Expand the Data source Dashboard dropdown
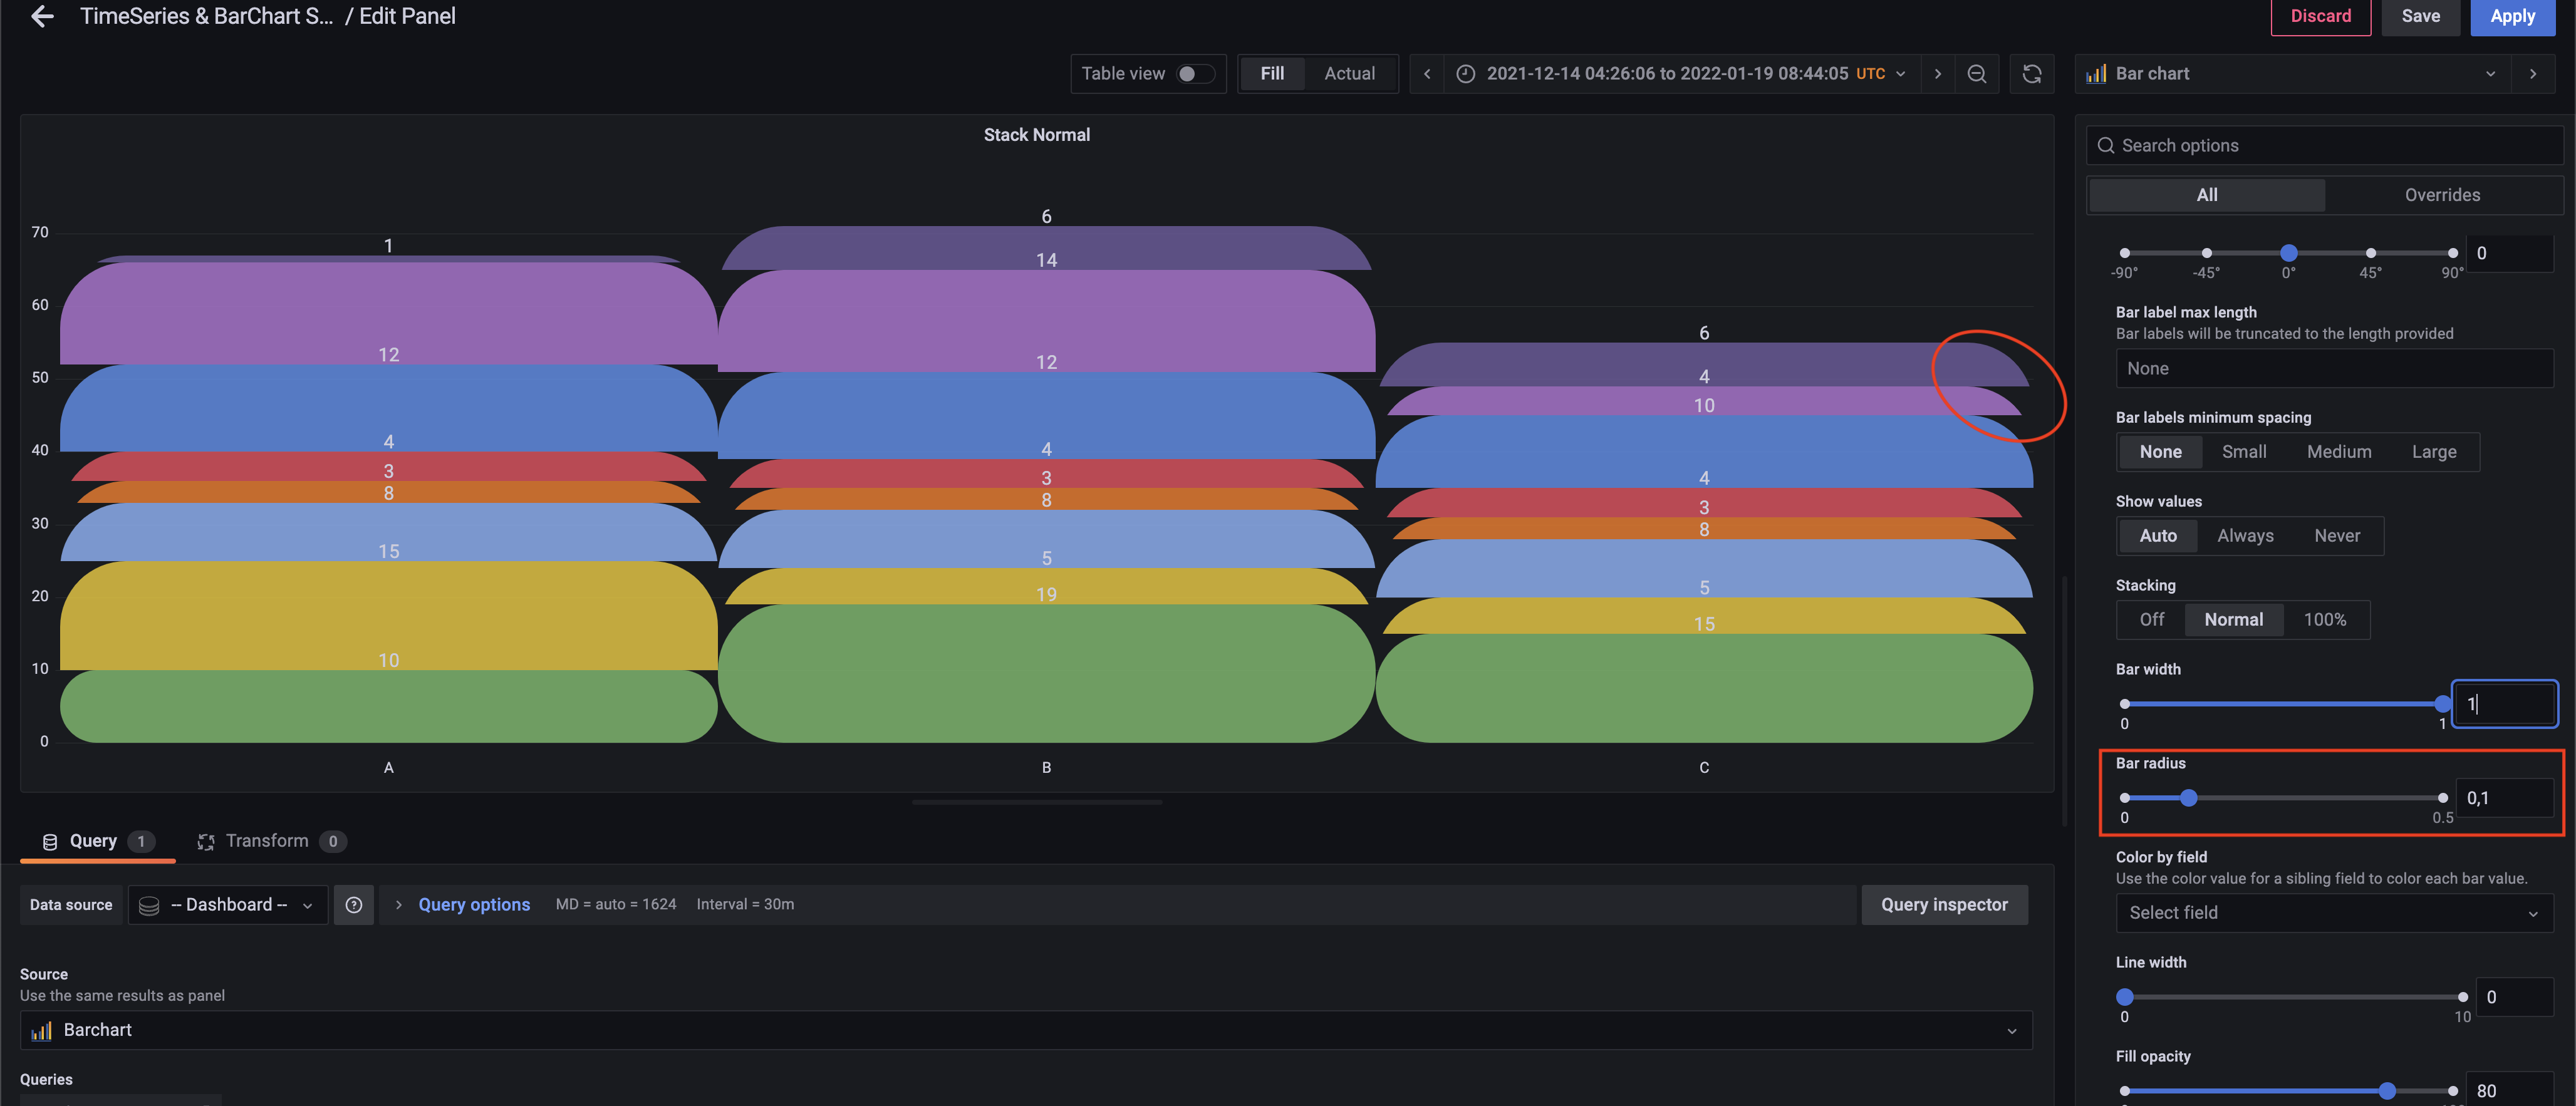The width and height of the screenshot is (2576, 1106). tap(227, 904)
